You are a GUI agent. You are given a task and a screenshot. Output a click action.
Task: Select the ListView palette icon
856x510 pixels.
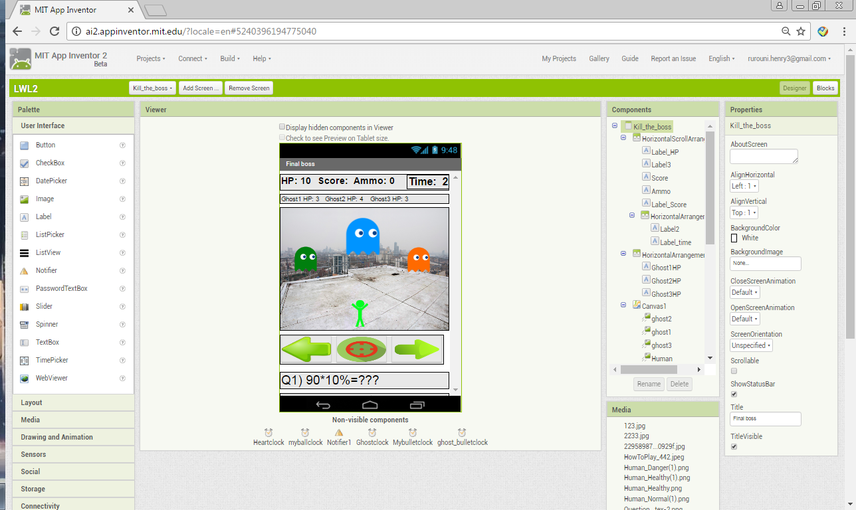pos(25,253)
